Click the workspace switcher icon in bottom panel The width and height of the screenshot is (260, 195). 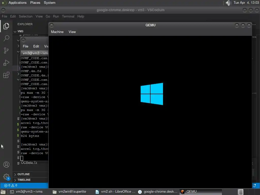click(x=240, y=192)
